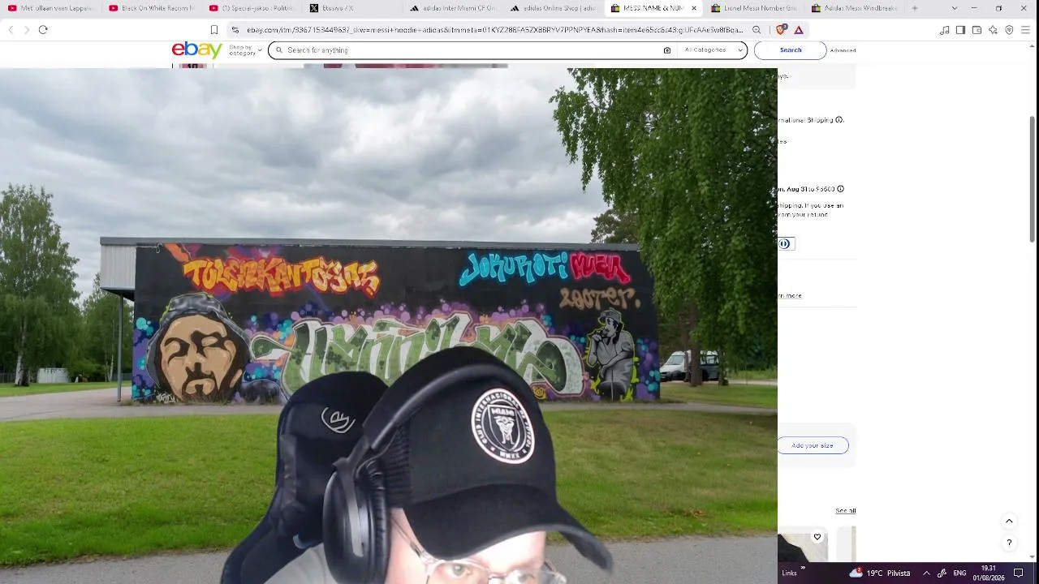The image size is (1039, 584).
Task: Jump back to top of page arrow
Action: pyautogui.click(x=1009, y=522)
